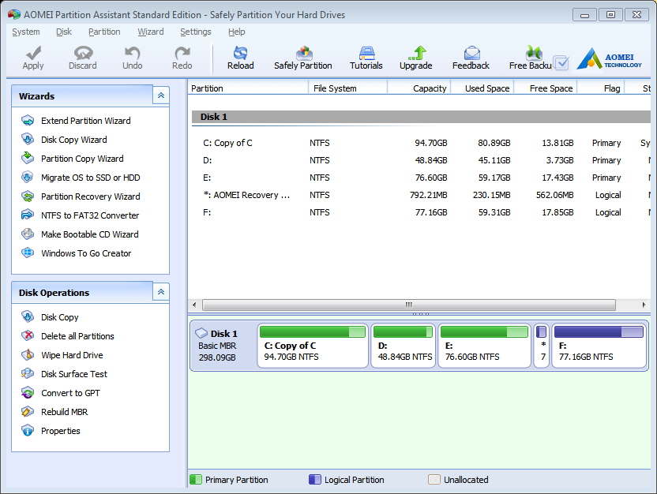Click the 45.11GB used space cell
Image resolution: width=657 pixels, height=494 pixels.
point(494,160)
